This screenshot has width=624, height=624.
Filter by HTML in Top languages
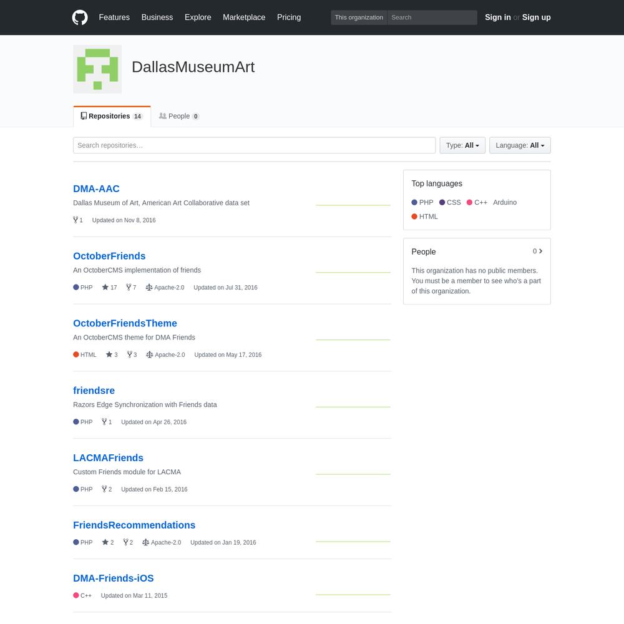tap(424, 217)
